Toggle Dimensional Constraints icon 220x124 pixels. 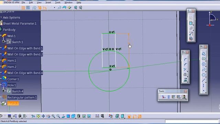(45, 8)
